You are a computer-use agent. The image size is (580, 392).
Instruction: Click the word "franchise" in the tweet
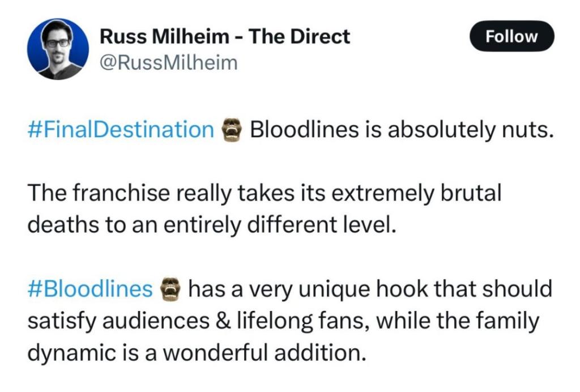coord(120,193)
